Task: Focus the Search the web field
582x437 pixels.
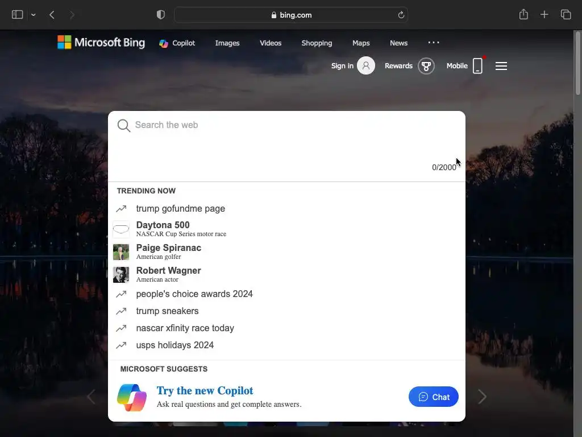Action: pos(286,125)
